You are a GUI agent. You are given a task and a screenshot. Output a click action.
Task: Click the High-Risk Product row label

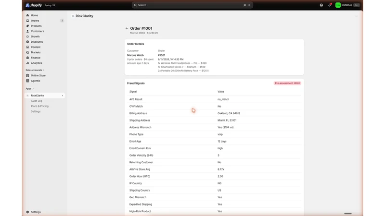[x=140, y=211]
